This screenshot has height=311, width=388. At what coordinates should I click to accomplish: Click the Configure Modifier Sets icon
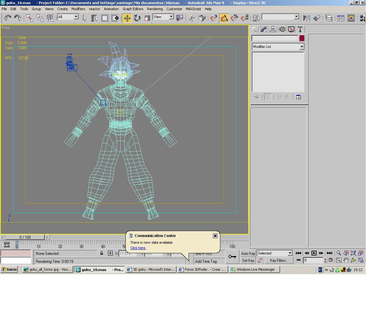298,97
